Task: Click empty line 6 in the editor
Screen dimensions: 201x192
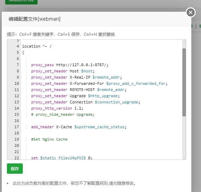Action: (x=101, y=59)
